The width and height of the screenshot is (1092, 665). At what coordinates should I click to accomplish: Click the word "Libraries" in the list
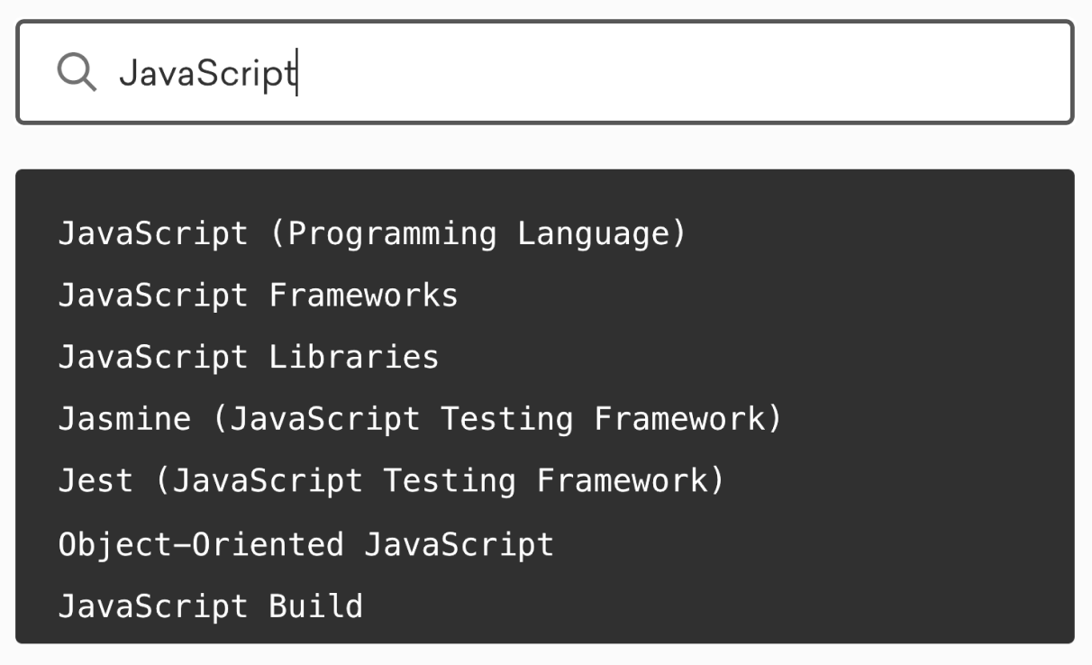(x=353, y=357)
